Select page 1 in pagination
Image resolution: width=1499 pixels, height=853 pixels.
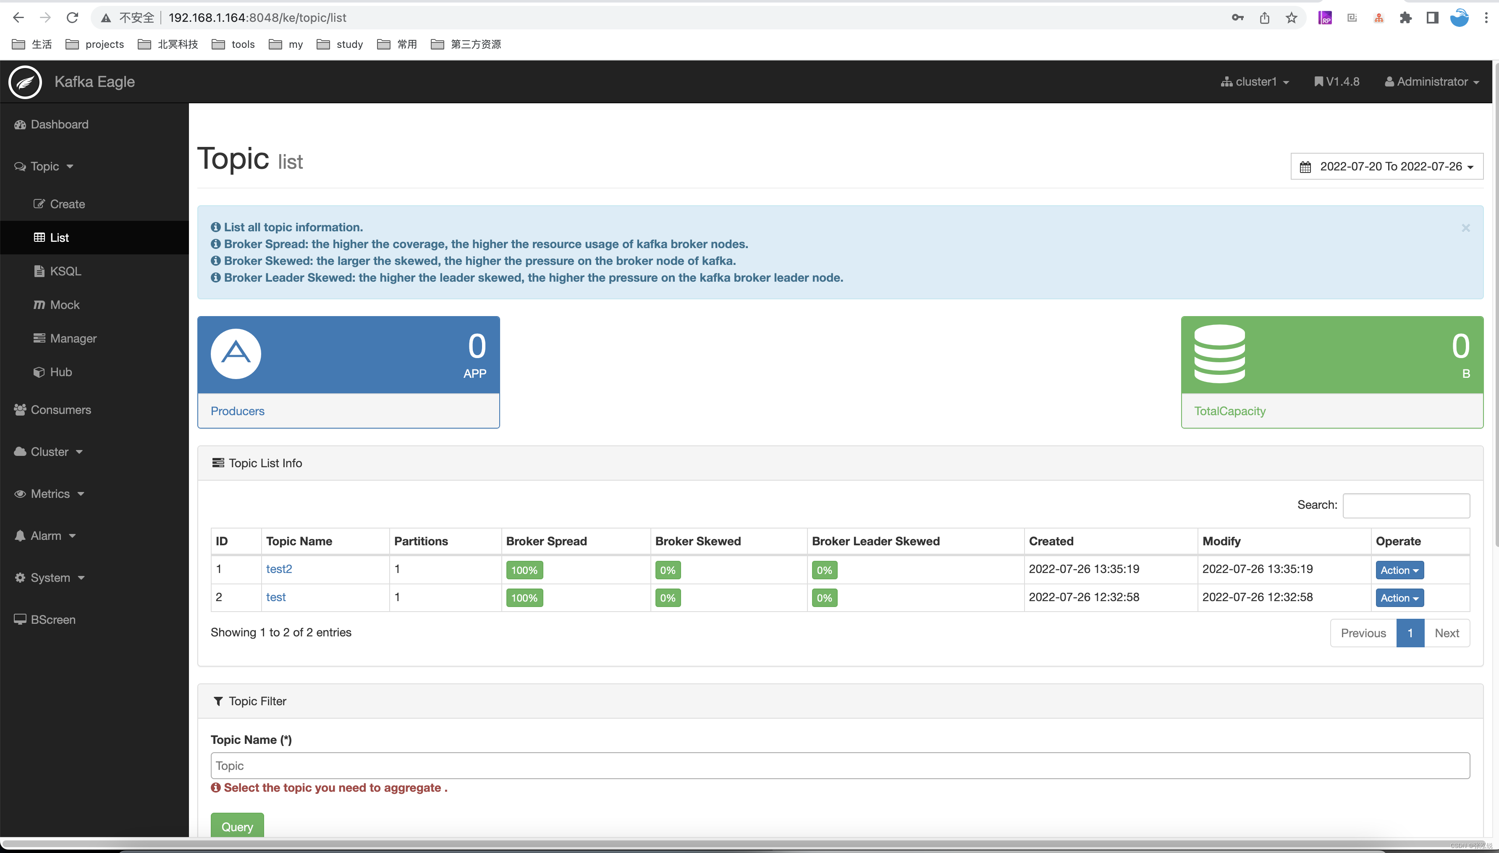pos(1410,633)
